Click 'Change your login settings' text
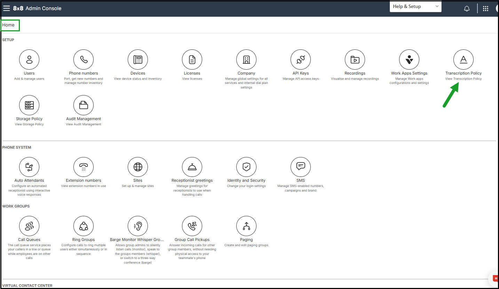This screenshot has width=499, height=289. click(246, 186)
